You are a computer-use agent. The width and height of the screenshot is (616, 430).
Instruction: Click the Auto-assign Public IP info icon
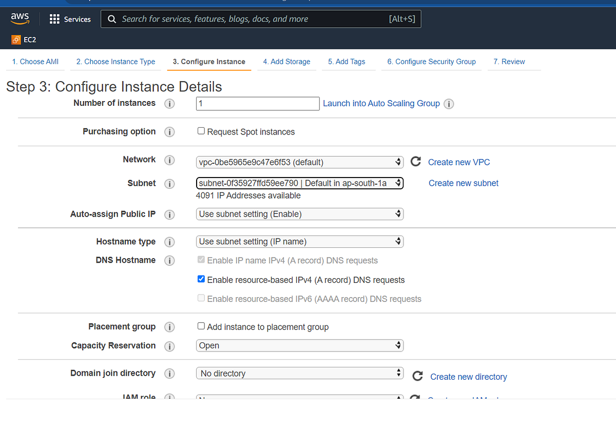pyautogui.click(x=169, y=214)
